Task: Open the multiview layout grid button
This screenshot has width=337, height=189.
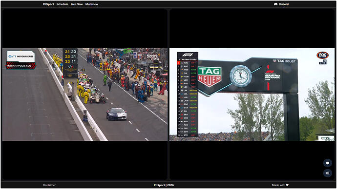Action: (x=328, y=173)
